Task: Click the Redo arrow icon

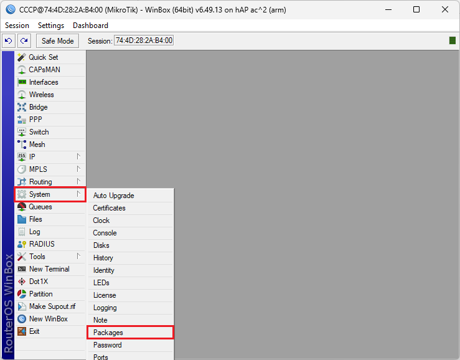Action: tap(24, 40)
